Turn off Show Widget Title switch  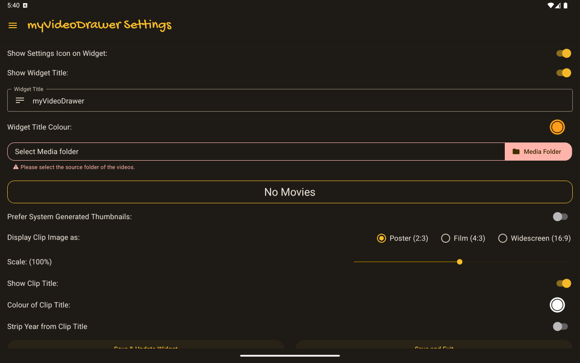pos(564,73)
